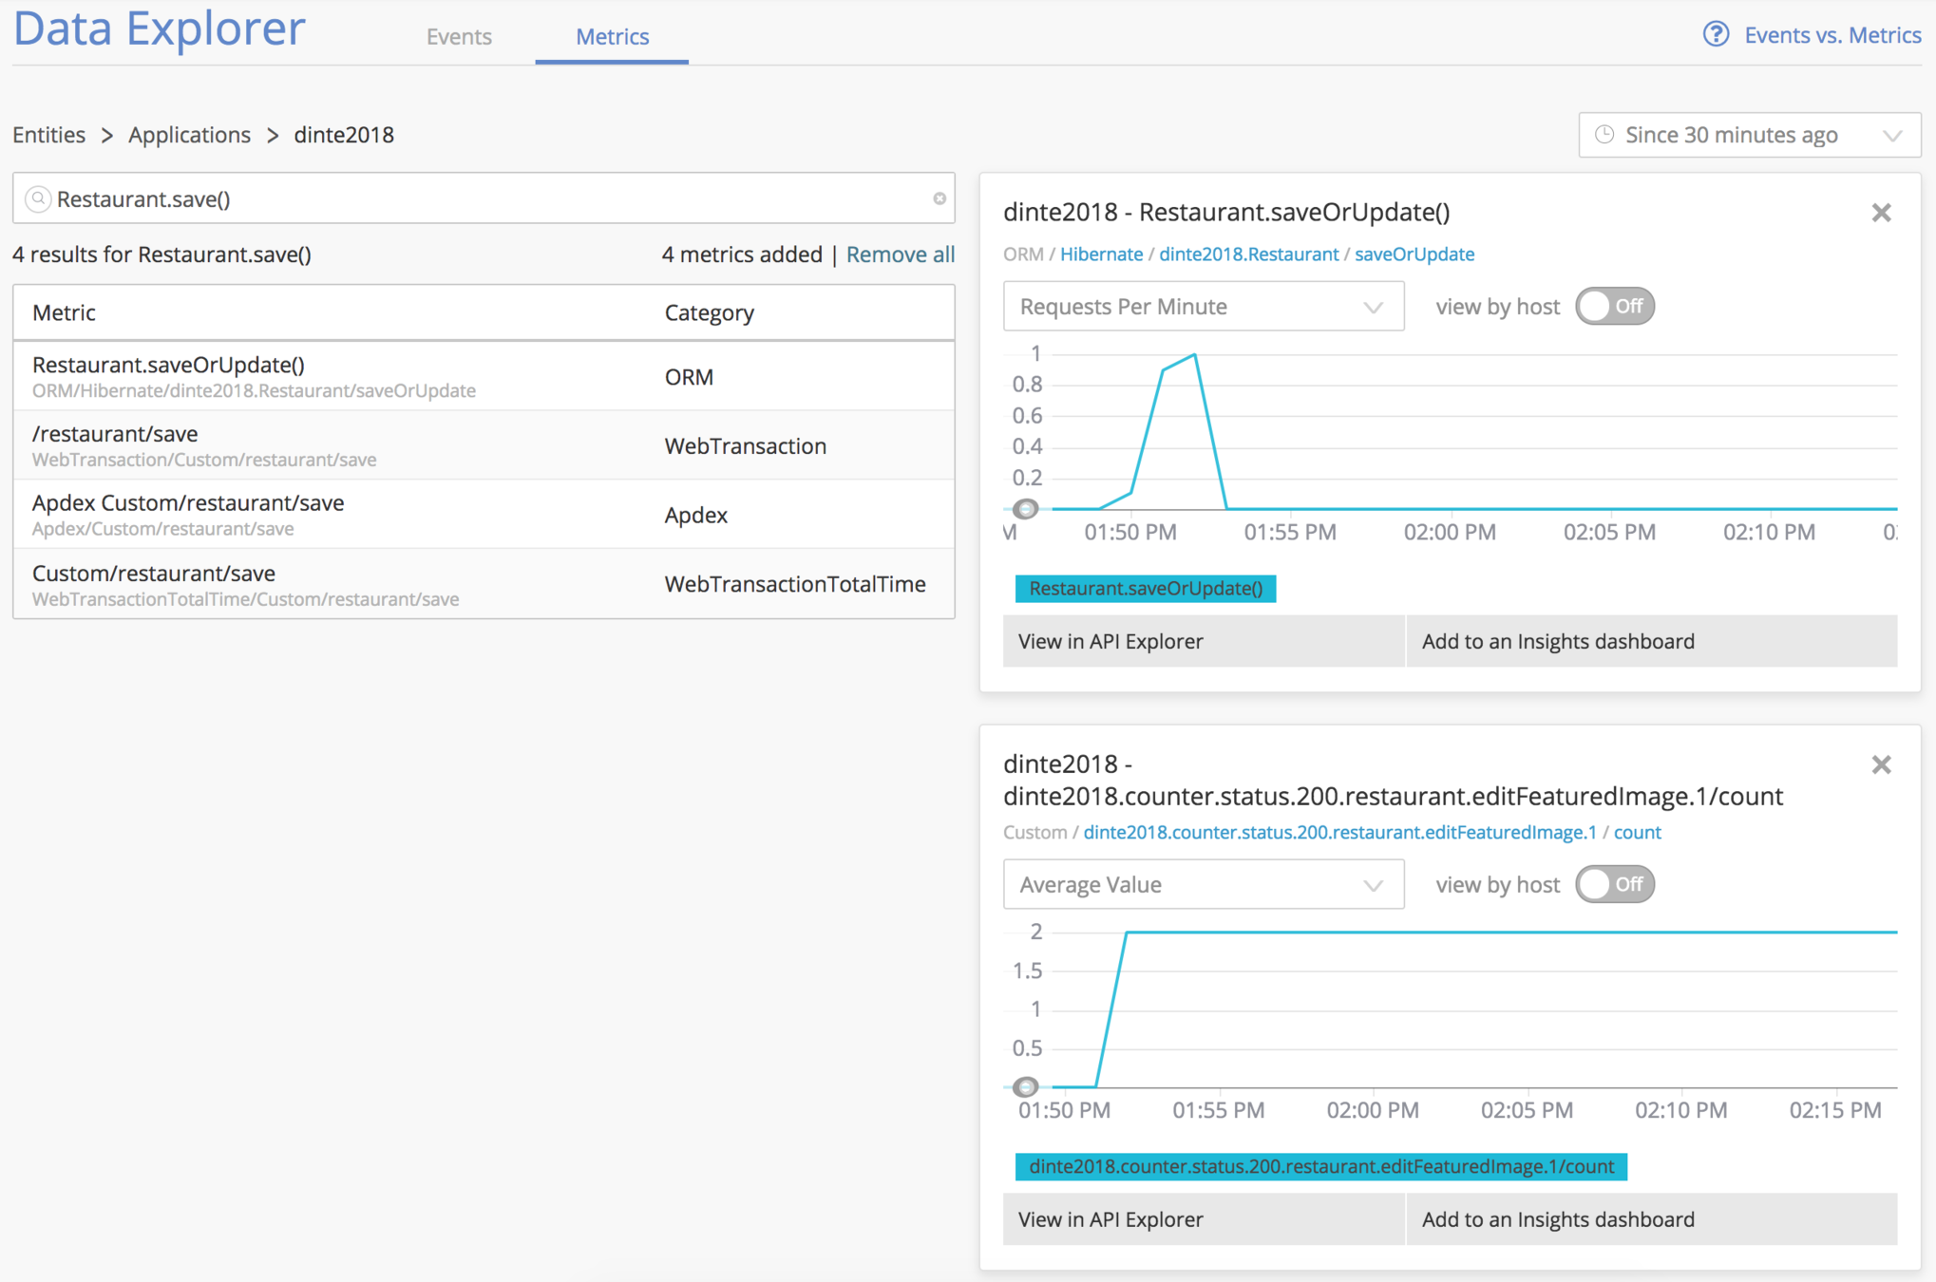Image resolution: width=1936 pixels, height=1282 pixels.
Task: Toggle view by host for the saveOrUpdate chart
Action: click(1614, 307)
